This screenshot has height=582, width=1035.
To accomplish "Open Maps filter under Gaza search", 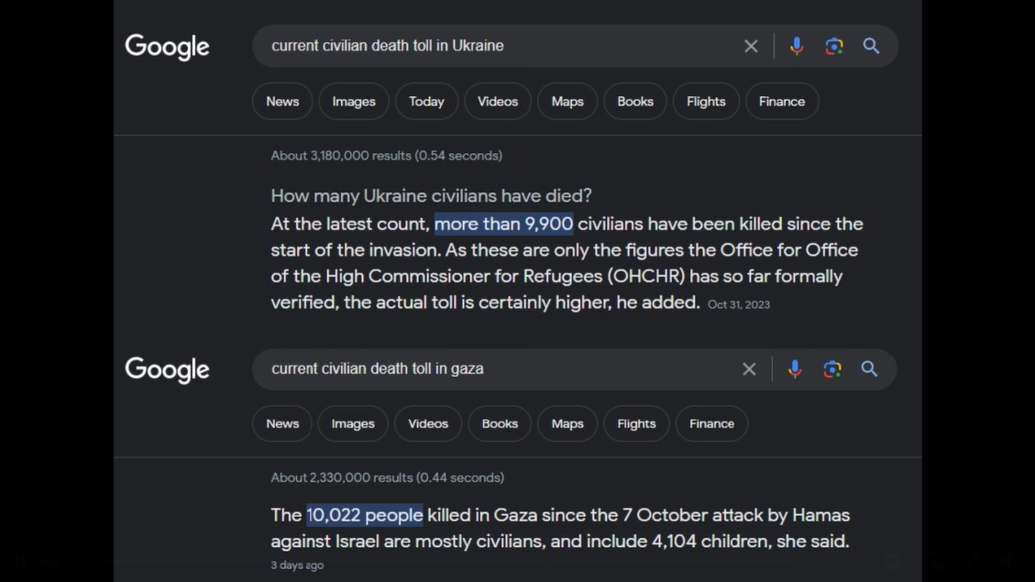I will [567, 423].
